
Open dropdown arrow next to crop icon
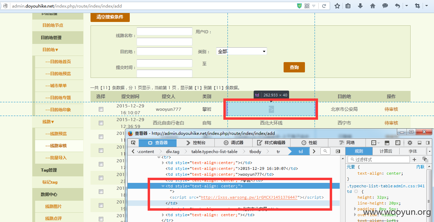(x=427, y=6)
